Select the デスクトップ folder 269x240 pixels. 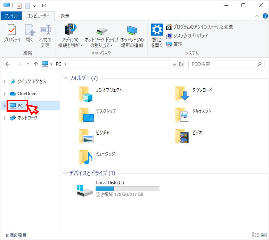point(97,115)
